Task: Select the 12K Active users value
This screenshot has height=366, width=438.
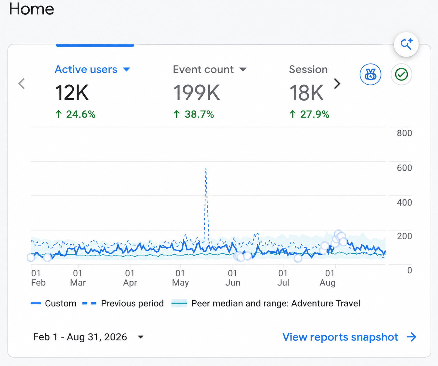Action: (x=72, y=93)
